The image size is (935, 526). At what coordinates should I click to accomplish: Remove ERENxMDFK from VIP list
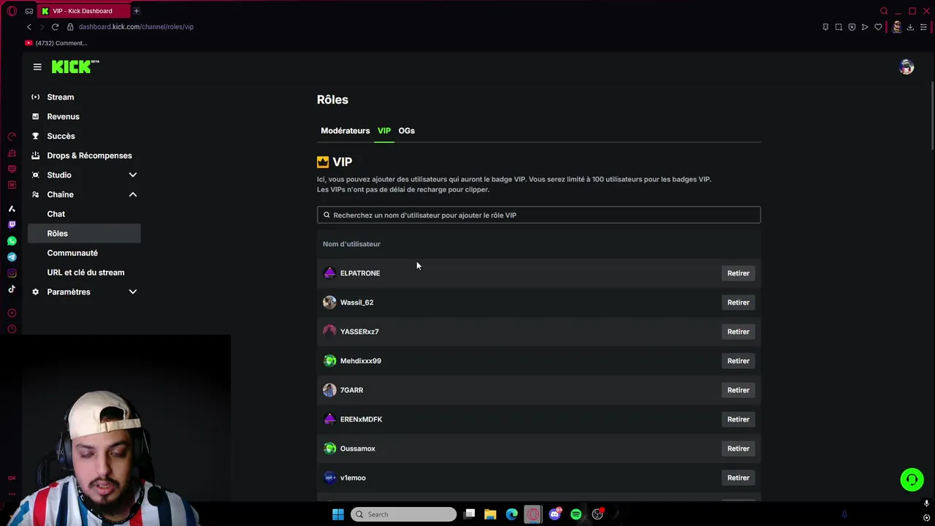pyautogui.click(x=738, y=419)
